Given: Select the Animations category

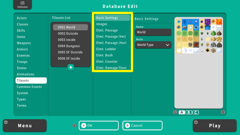Looking at the screenshot, I should 26,74.
